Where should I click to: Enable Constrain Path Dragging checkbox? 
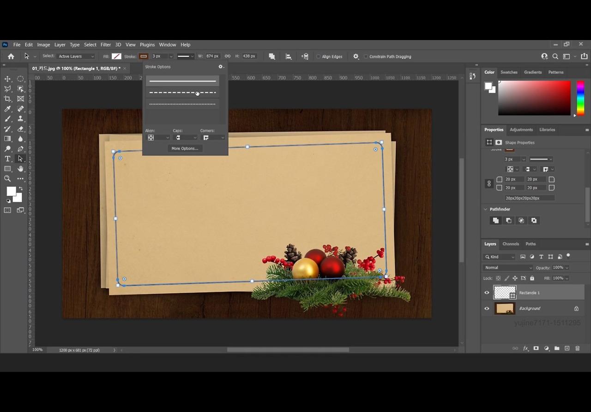coord(366,57)
